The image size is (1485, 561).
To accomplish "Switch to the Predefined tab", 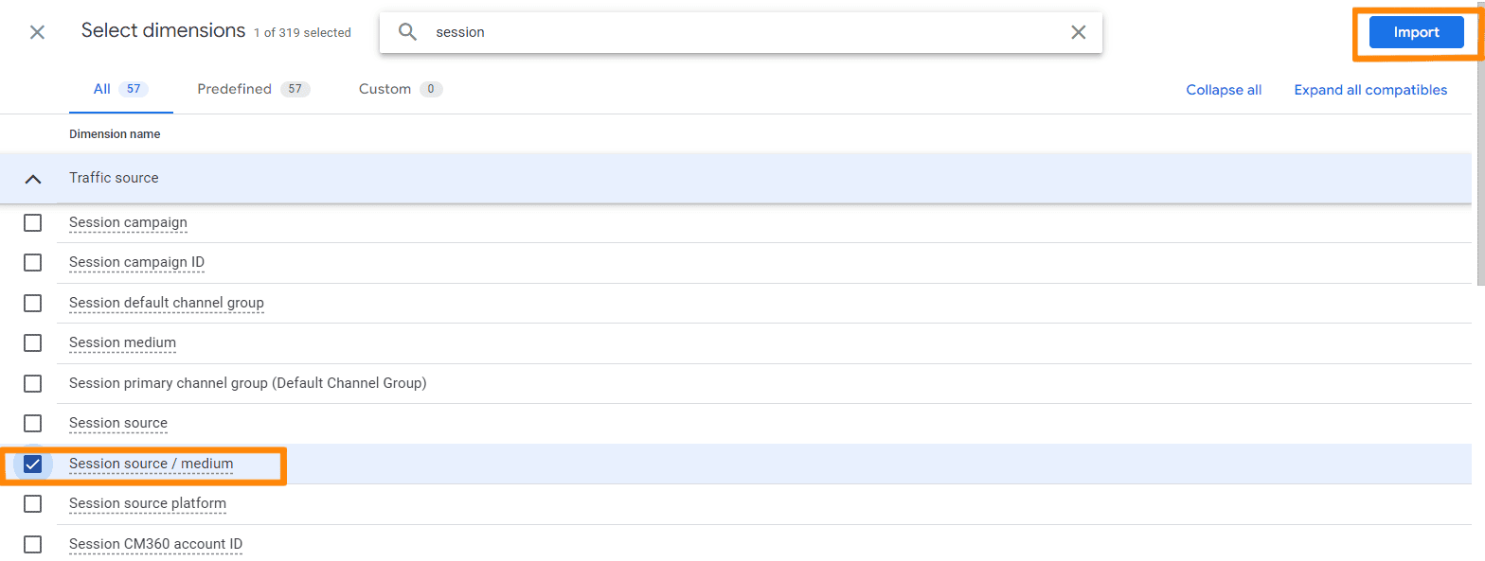I will 253,89.
